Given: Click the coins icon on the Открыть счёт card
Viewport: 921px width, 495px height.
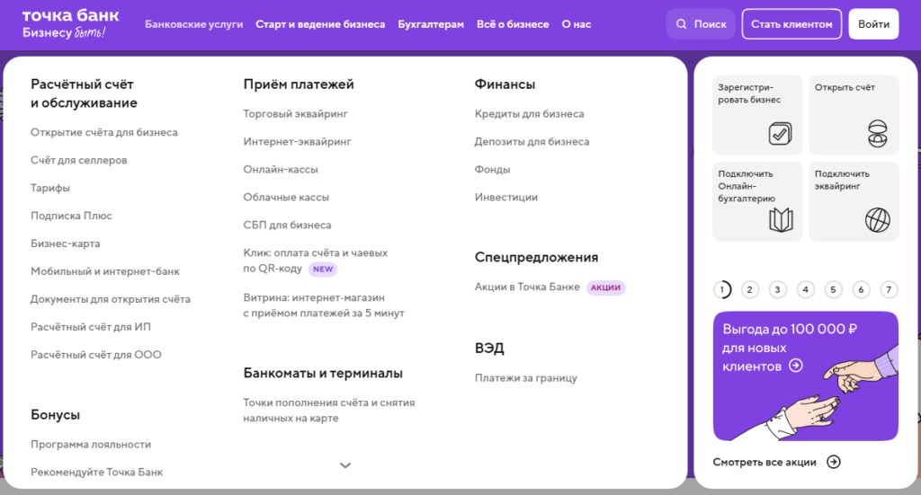Looking at the screenshot, I should (x=878, y=133).
